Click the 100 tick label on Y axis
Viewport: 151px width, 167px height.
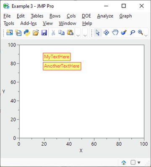coord(12,45)
